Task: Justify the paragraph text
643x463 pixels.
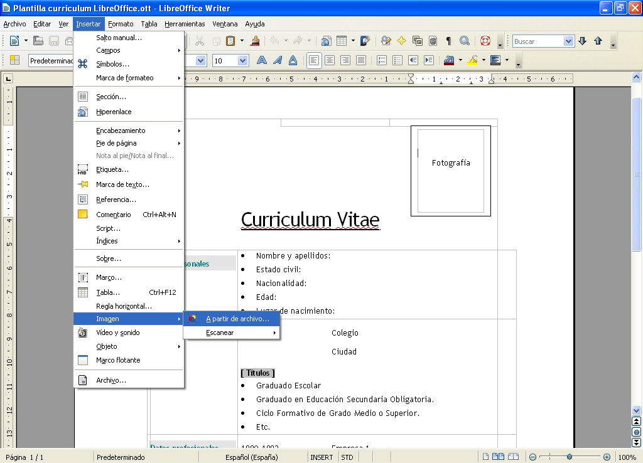Action: (361, 60)
